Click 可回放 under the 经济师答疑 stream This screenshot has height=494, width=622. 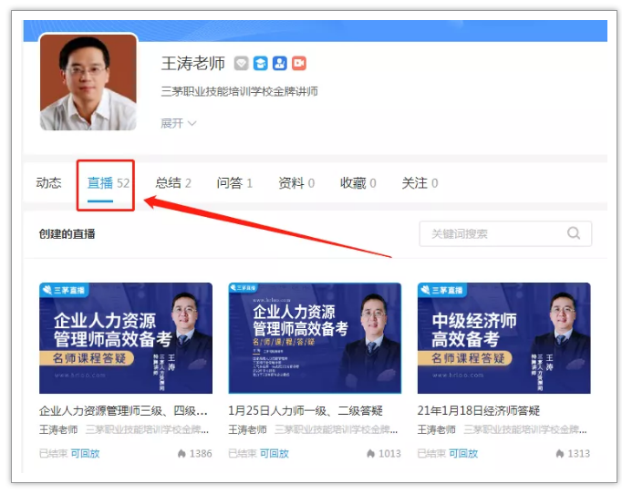(463, 453)
